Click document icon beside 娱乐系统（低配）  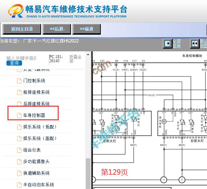[x=19, y=127]
